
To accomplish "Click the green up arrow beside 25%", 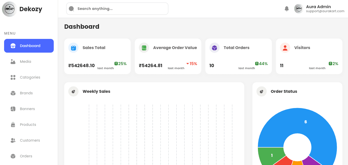I will tap(116, 64).
